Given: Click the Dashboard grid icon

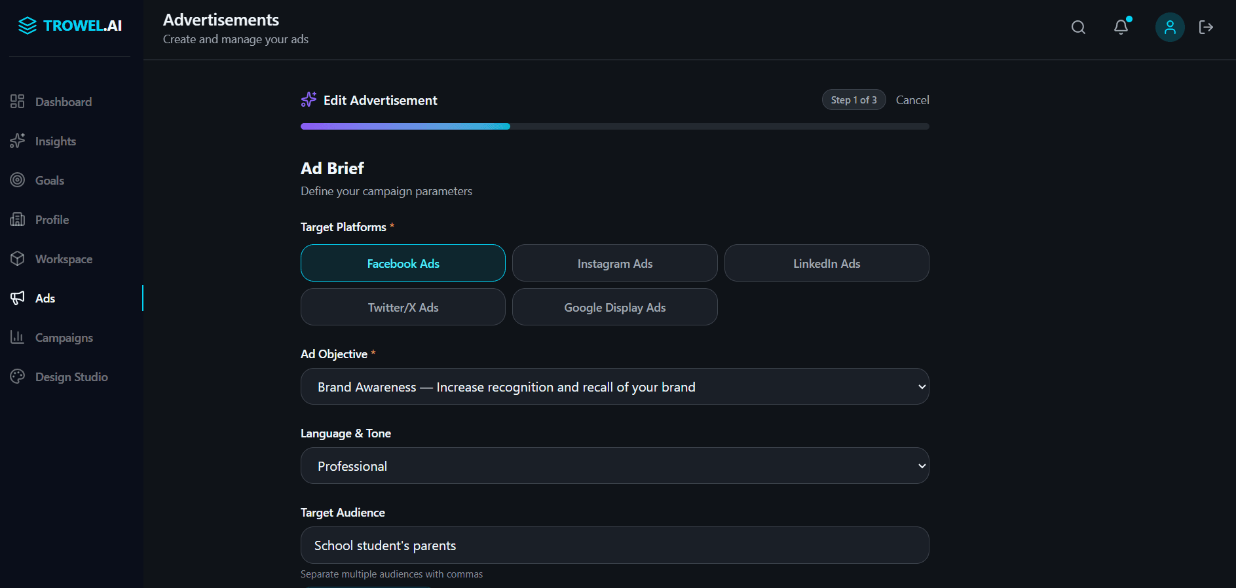Looking at the screenshot, I should coord(18,101).
